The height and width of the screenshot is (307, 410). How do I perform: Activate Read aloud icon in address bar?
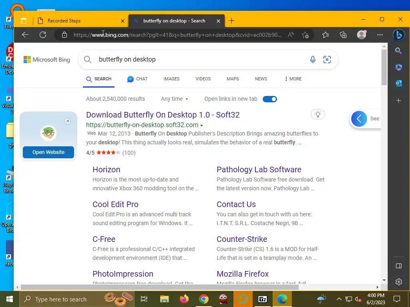291,35
